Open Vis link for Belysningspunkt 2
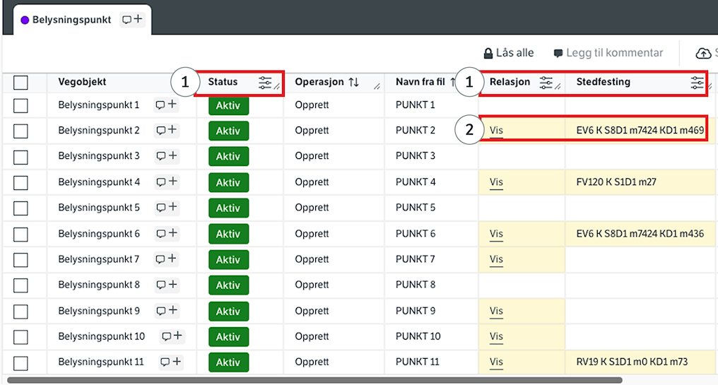The height and width of the screenshot is (385, 718). click(x=496, y=131)
